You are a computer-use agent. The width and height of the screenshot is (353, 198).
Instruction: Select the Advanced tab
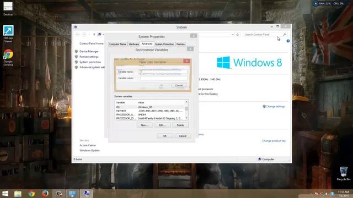tap(147, 44)
